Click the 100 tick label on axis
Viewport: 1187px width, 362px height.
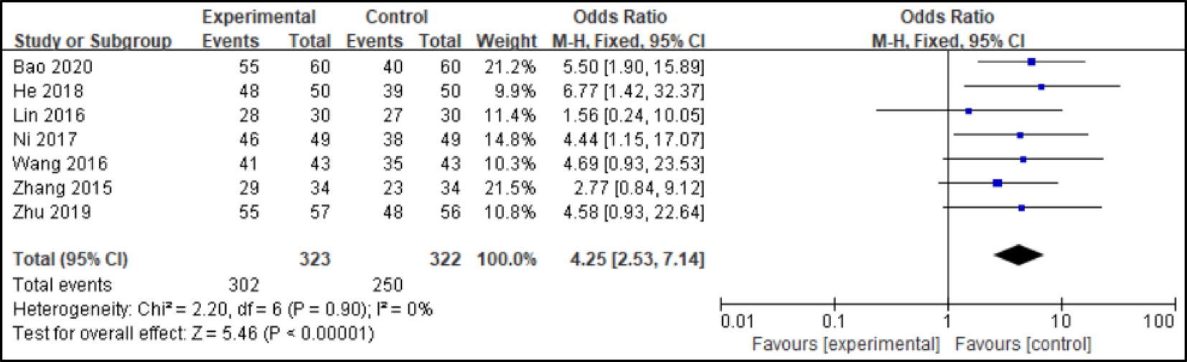pyautogui.click(x=1158, y=321)
